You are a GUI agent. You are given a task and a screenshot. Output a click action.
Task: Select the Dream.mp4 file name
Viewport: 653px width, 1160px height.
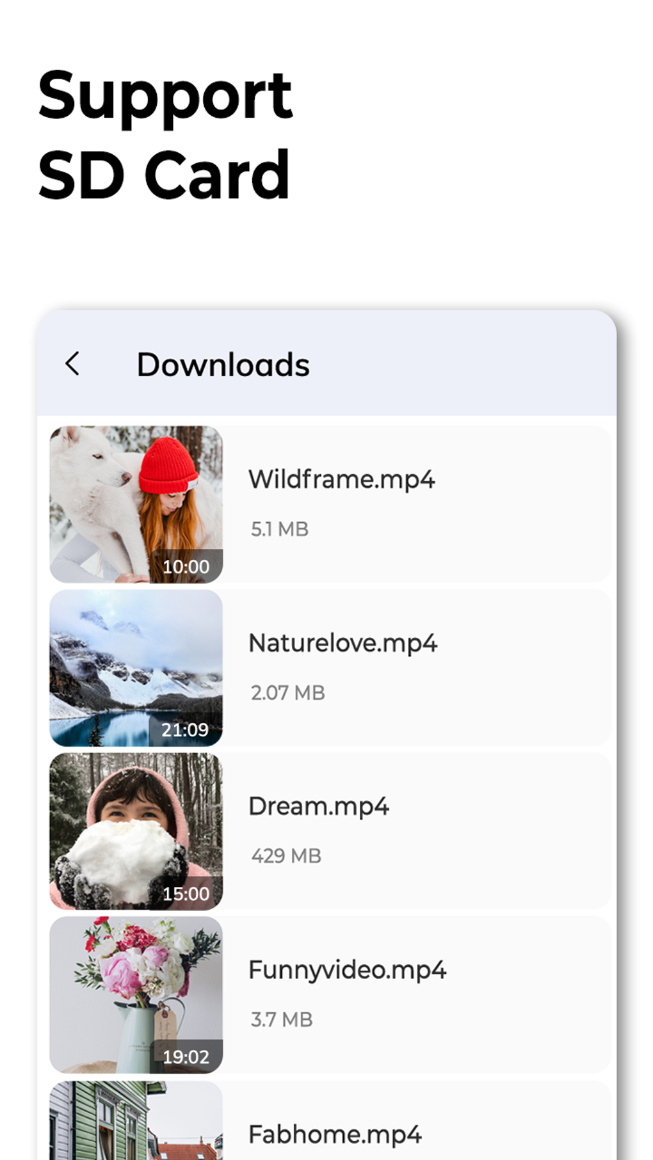[319, 807]
